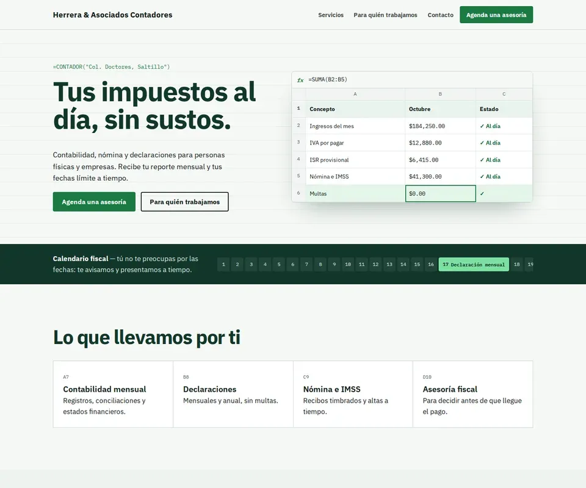Viewport: 586px width, 488px height.
Task: Click the Calendario fiscal label
Action: point(81,259)
